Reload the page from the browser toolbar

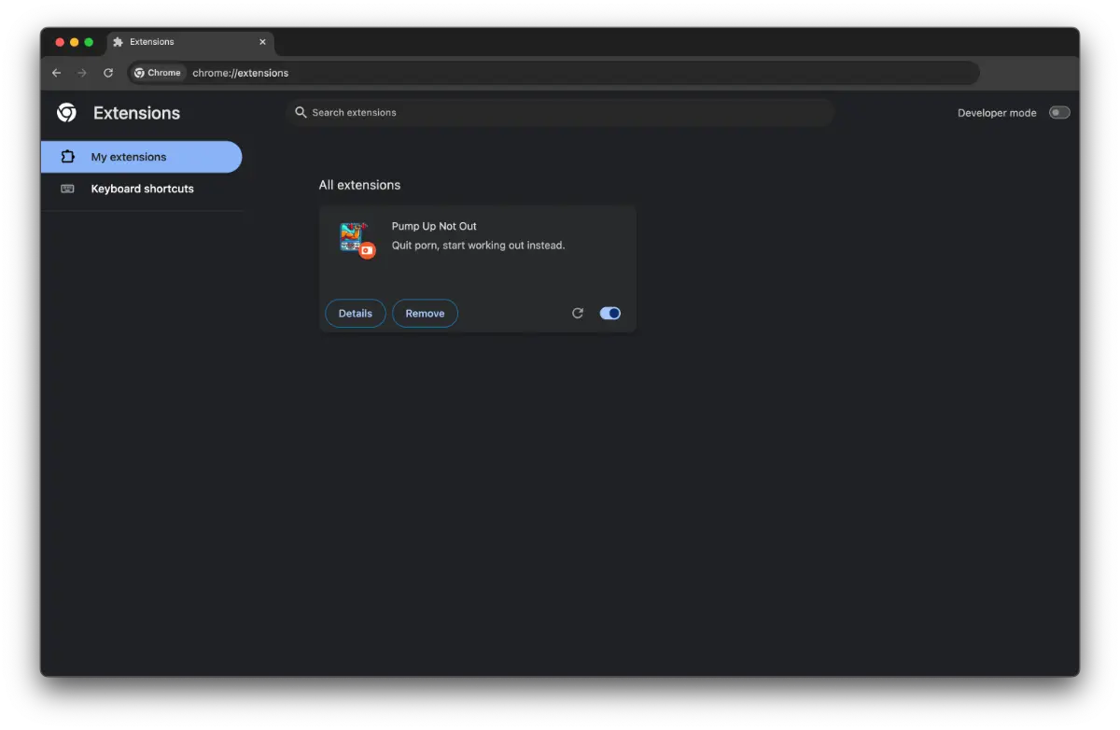click(108, 73)
